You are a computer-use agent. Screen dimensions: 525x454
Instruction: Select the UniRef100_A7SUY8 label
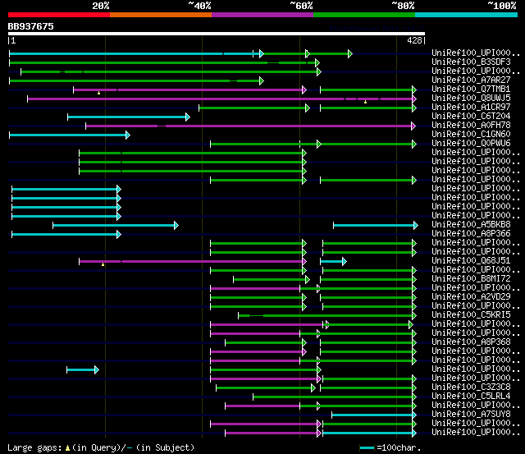coord(471,415)
